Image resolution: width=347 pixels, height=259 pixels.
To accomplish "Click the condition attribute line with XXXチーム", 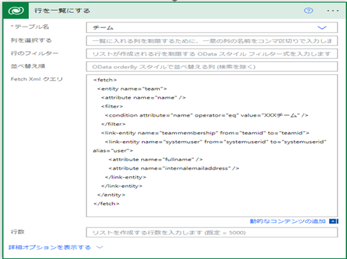I will click(x=207, y=115).
